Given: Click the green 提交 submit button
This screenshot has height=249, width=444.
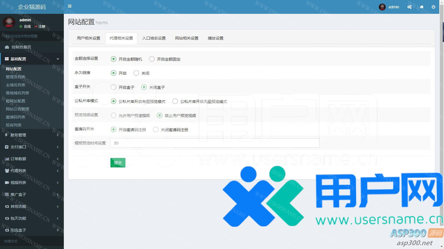Looking at the screenshot, I should pos(118,163).
